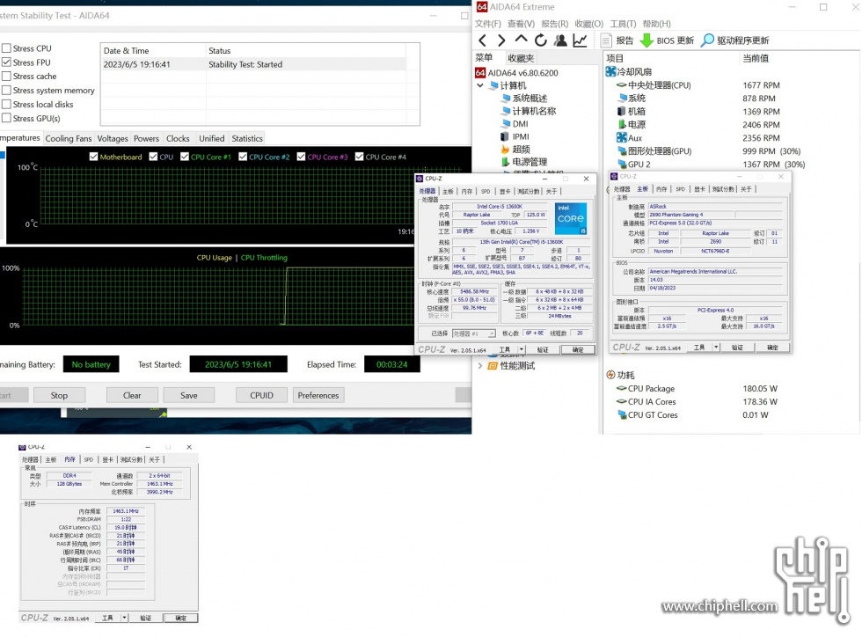This screenshot has height=637, width=862.
Task: Click 验证 in the processor CPU-Z window
Action: click(543, 349)
